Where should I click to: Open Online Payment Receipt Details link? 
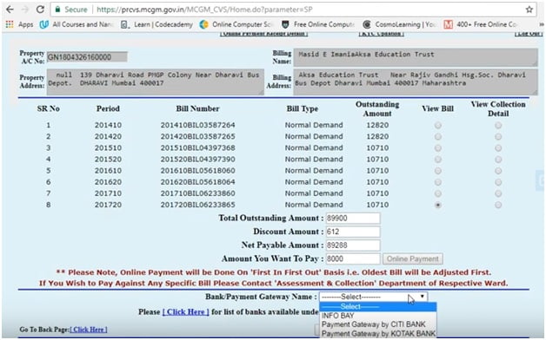(264, 33)
